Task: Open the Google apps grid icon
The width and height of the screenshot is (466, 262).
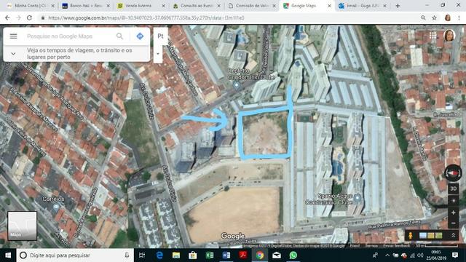Action: [433, 36]
